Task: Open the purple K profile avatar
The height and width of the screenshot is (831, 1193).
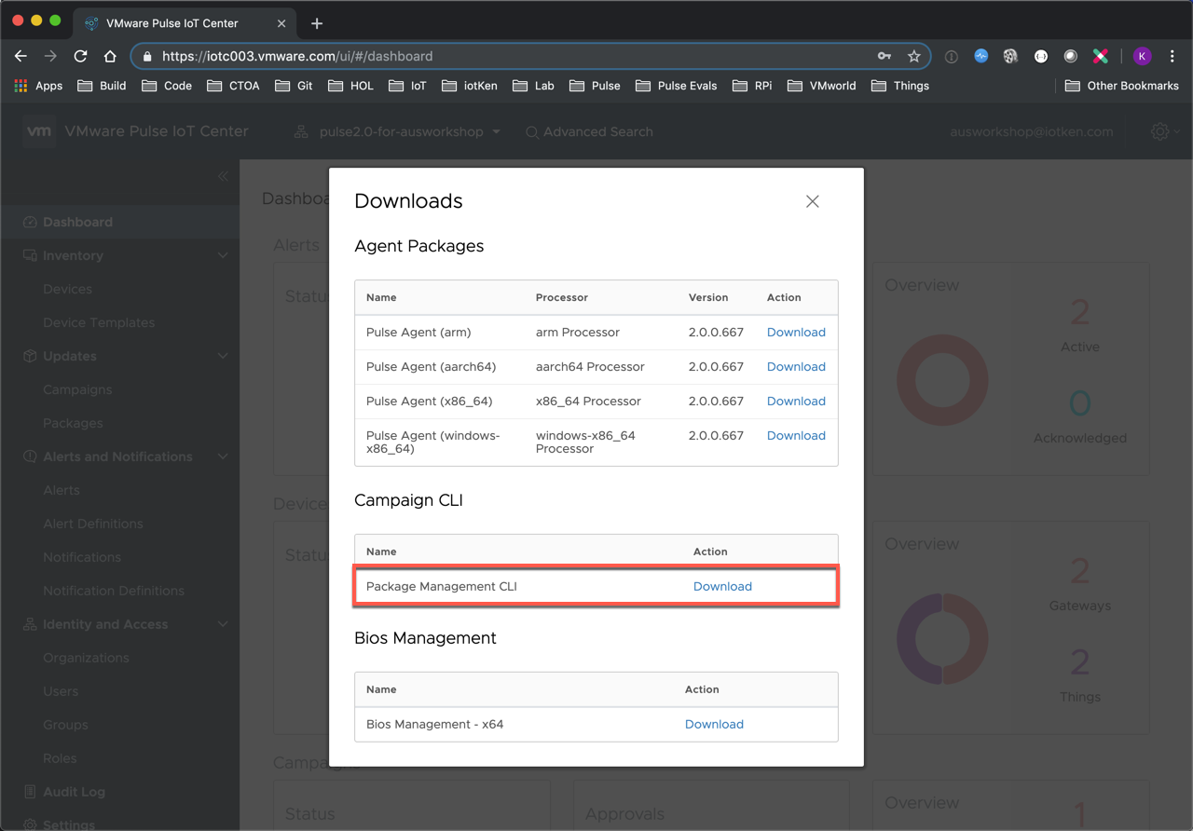Action: [x=1142, y=56]
